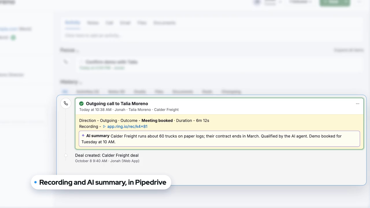
Task: Click 'Today at 10:38 AM' call timestamp
Action: [x=95, y=110]
